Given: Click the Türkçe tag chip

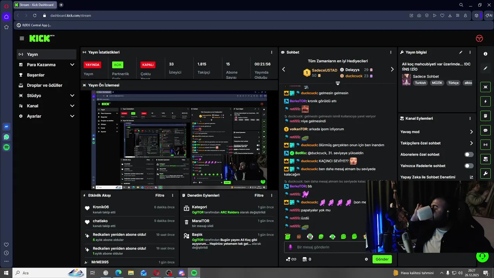Looking at the screenshot, I should click(453, 83).
